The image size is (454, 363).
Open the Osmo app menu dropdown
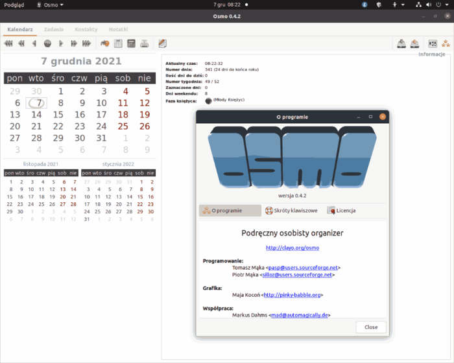click(x=50, y=5)
